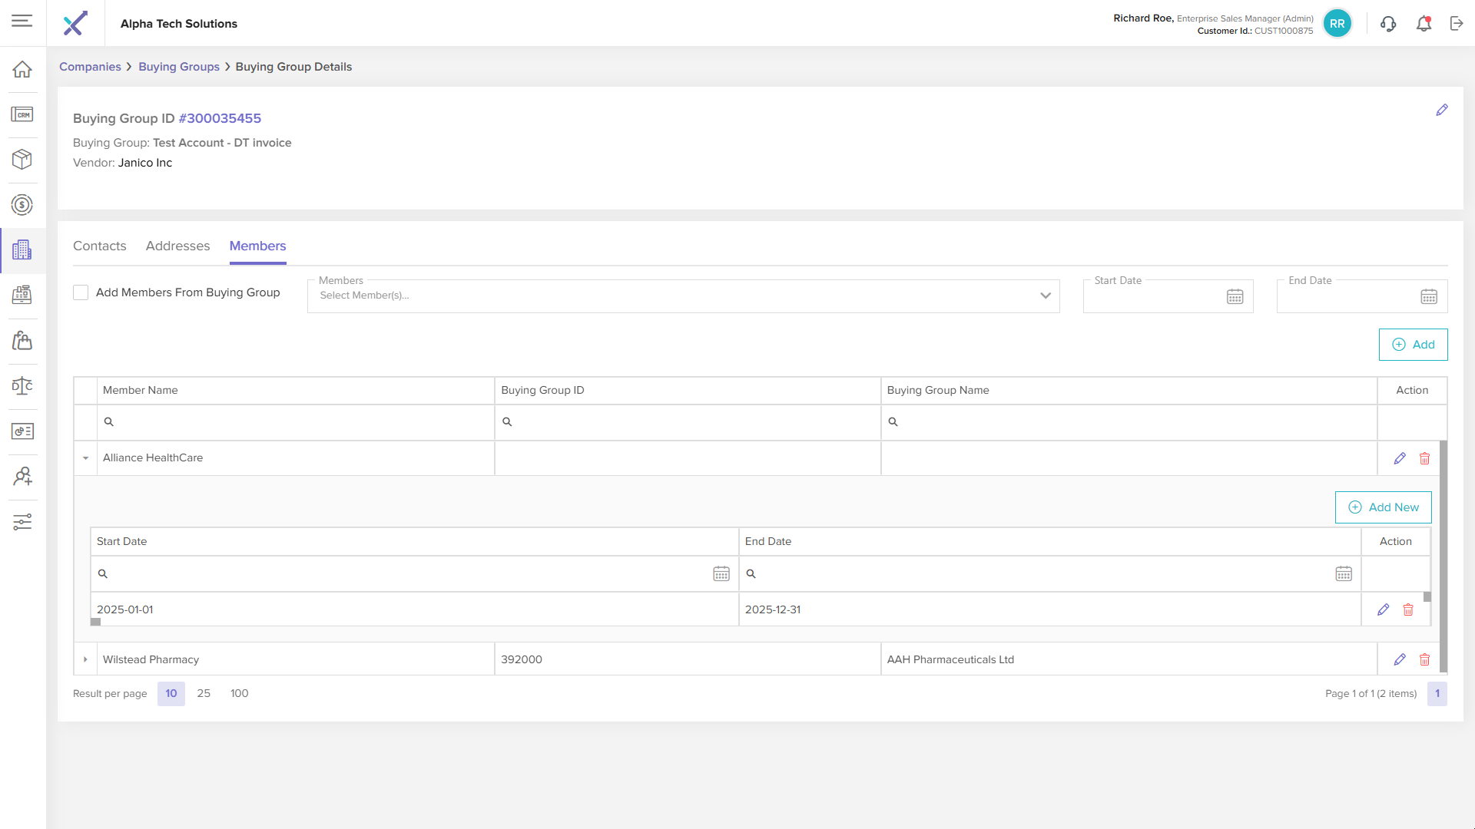Collapse the Alliance HealthCare row
This screenshot has width=1475, height=829.
[x=85, y=458]
